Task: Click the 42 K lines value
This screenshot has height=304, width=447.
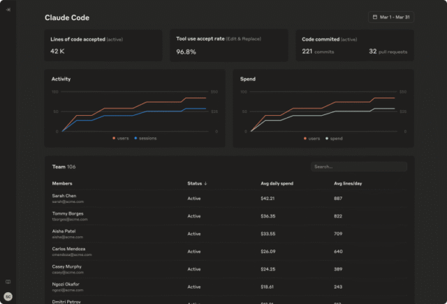Action: pos(57,51)
